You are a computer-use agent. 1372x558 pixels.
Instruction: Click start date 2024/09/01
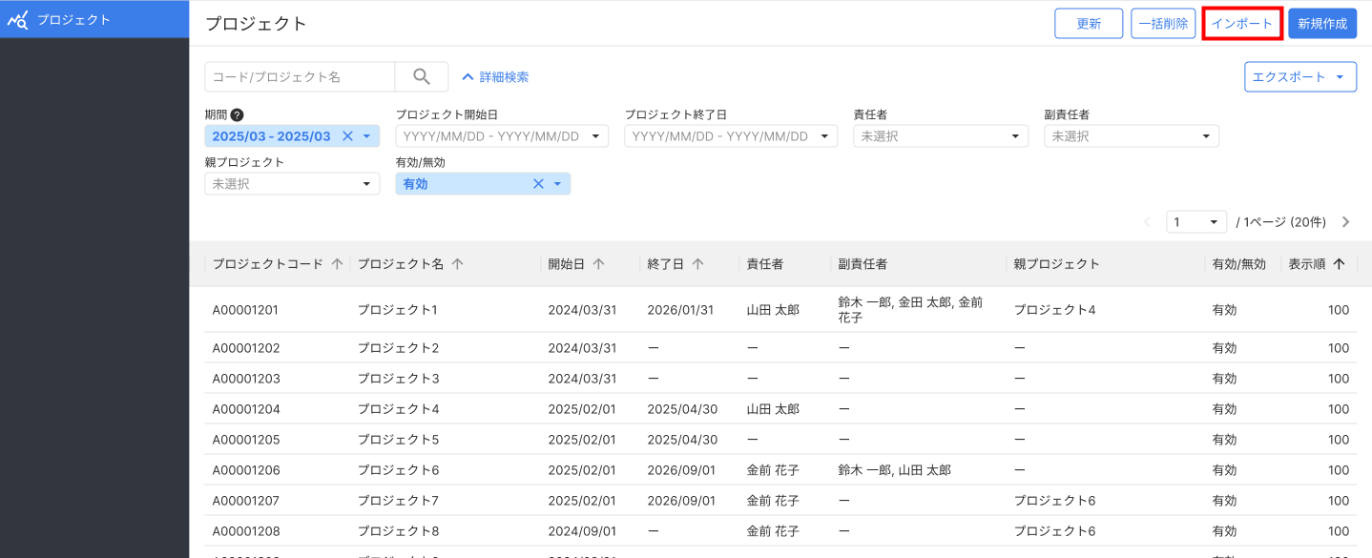coord(582,531)
